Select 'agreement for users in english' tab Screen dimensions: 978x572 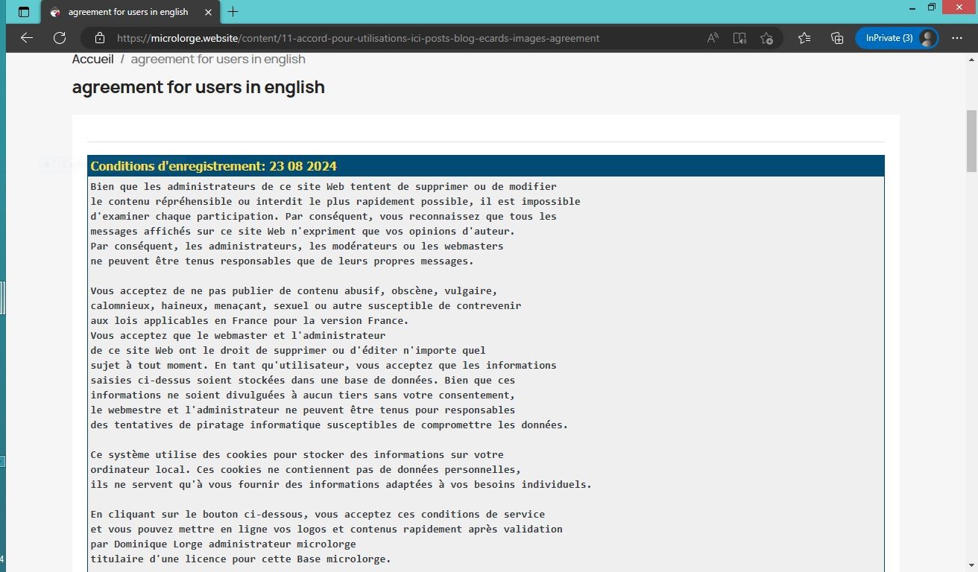130,12
